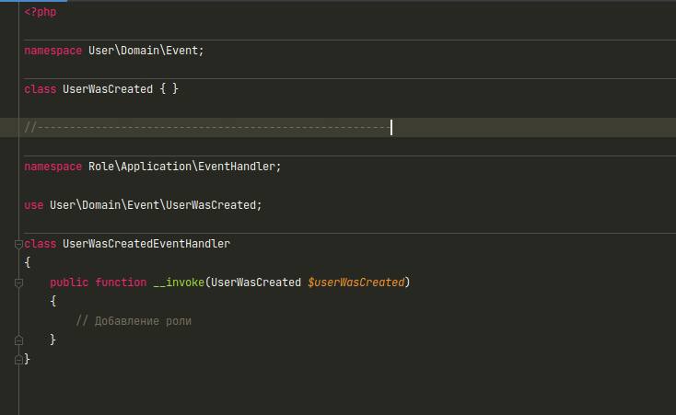Click the function keyword
676x415 pixels.
point(121,282)
